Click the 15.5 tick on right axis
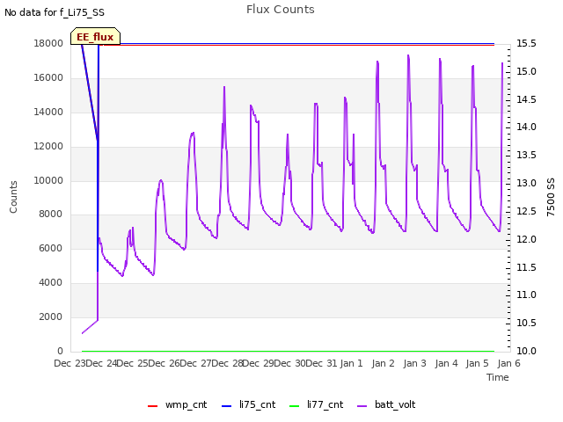This screenshot has width=563, height=422. tap(526, 43)
